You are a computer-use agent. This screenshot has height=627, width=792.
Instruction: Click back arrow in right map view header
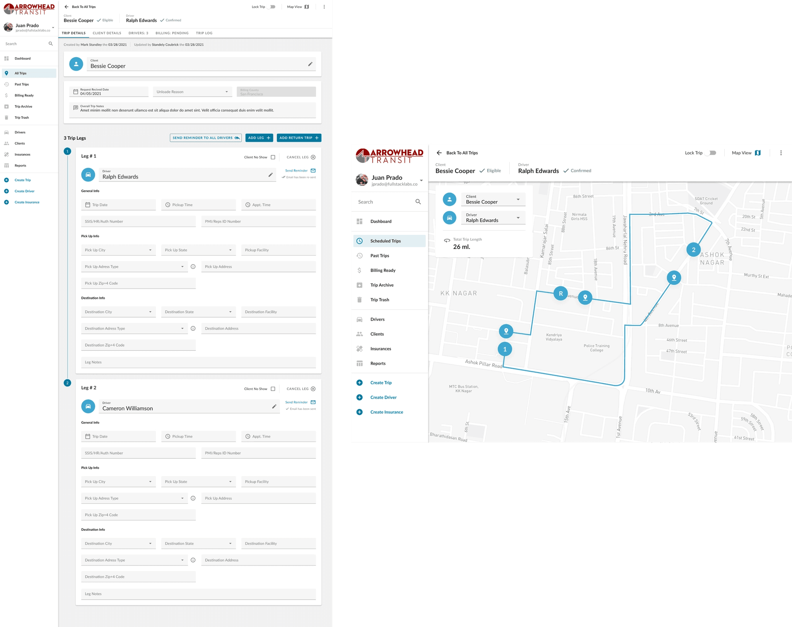point(439,153)
